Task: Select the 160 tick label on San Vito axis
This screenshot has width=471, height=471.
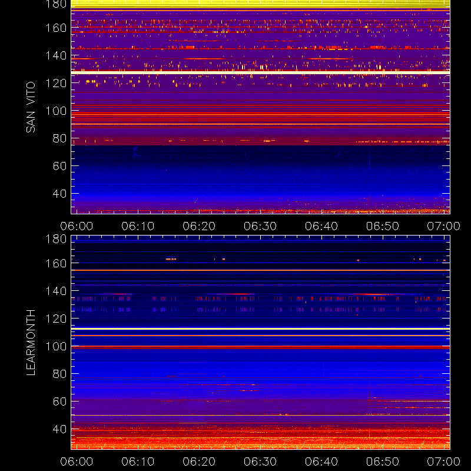Action: (56, 28)
